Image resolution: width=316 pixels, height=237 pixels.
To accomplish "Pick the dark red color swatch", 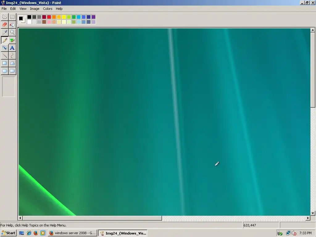I will 44,17.
